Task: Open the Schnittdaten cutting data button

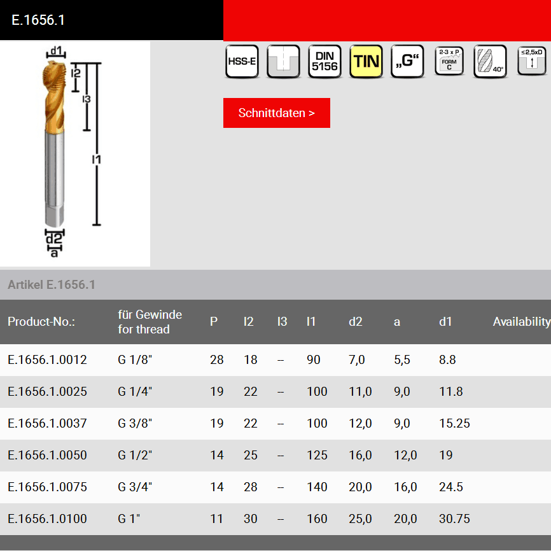Action: 277,113
